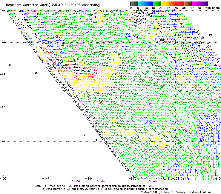Click the "-144" longitude axis label

[89, 179]
